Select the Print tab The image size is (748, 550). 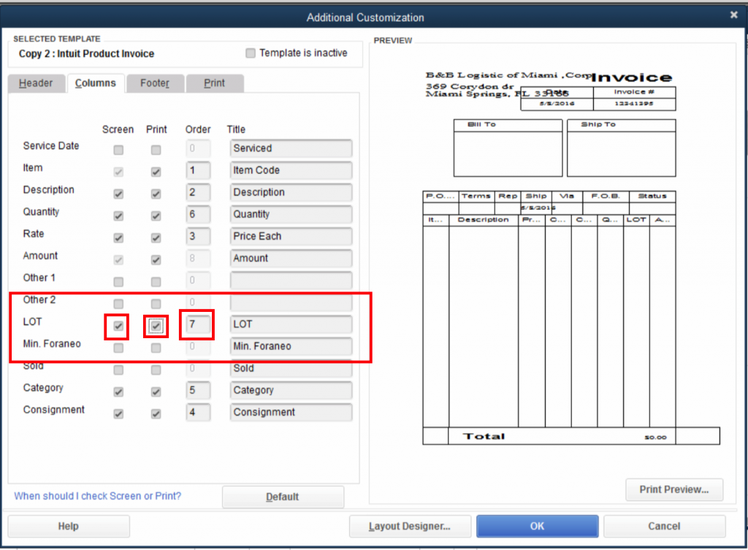coord(214,83)
